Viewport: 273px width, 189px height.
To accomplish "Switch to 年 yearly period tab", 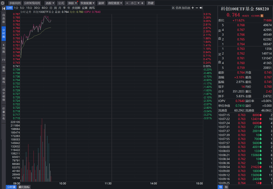I will pos(69,8).
